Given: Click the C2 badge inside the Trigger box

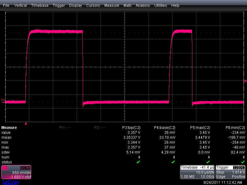Looking at the screenshot, I should coord(236,167).
